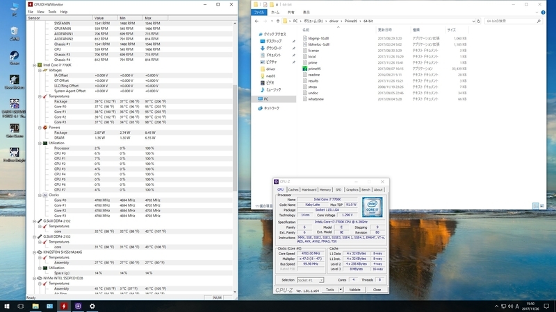Open HWMonitor File menu
The width and height of the screenshot is (556, 312).
(31, 12)
